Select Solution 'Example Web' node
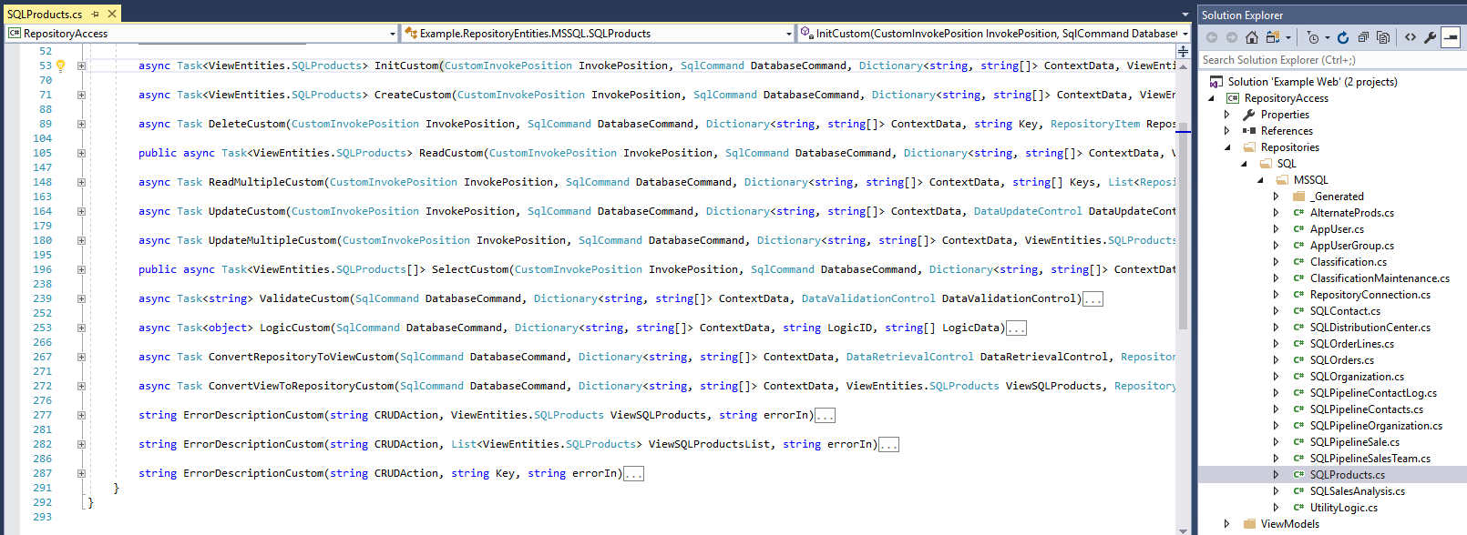This screenshot has height=535, width=1467. 1312,82
